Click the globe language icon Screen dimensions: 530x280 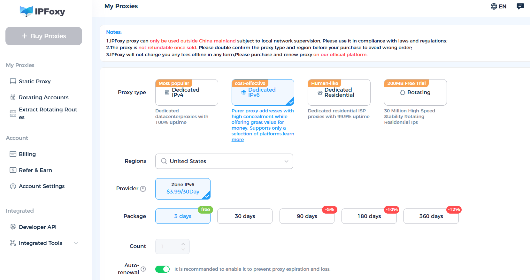pos(494,6)
